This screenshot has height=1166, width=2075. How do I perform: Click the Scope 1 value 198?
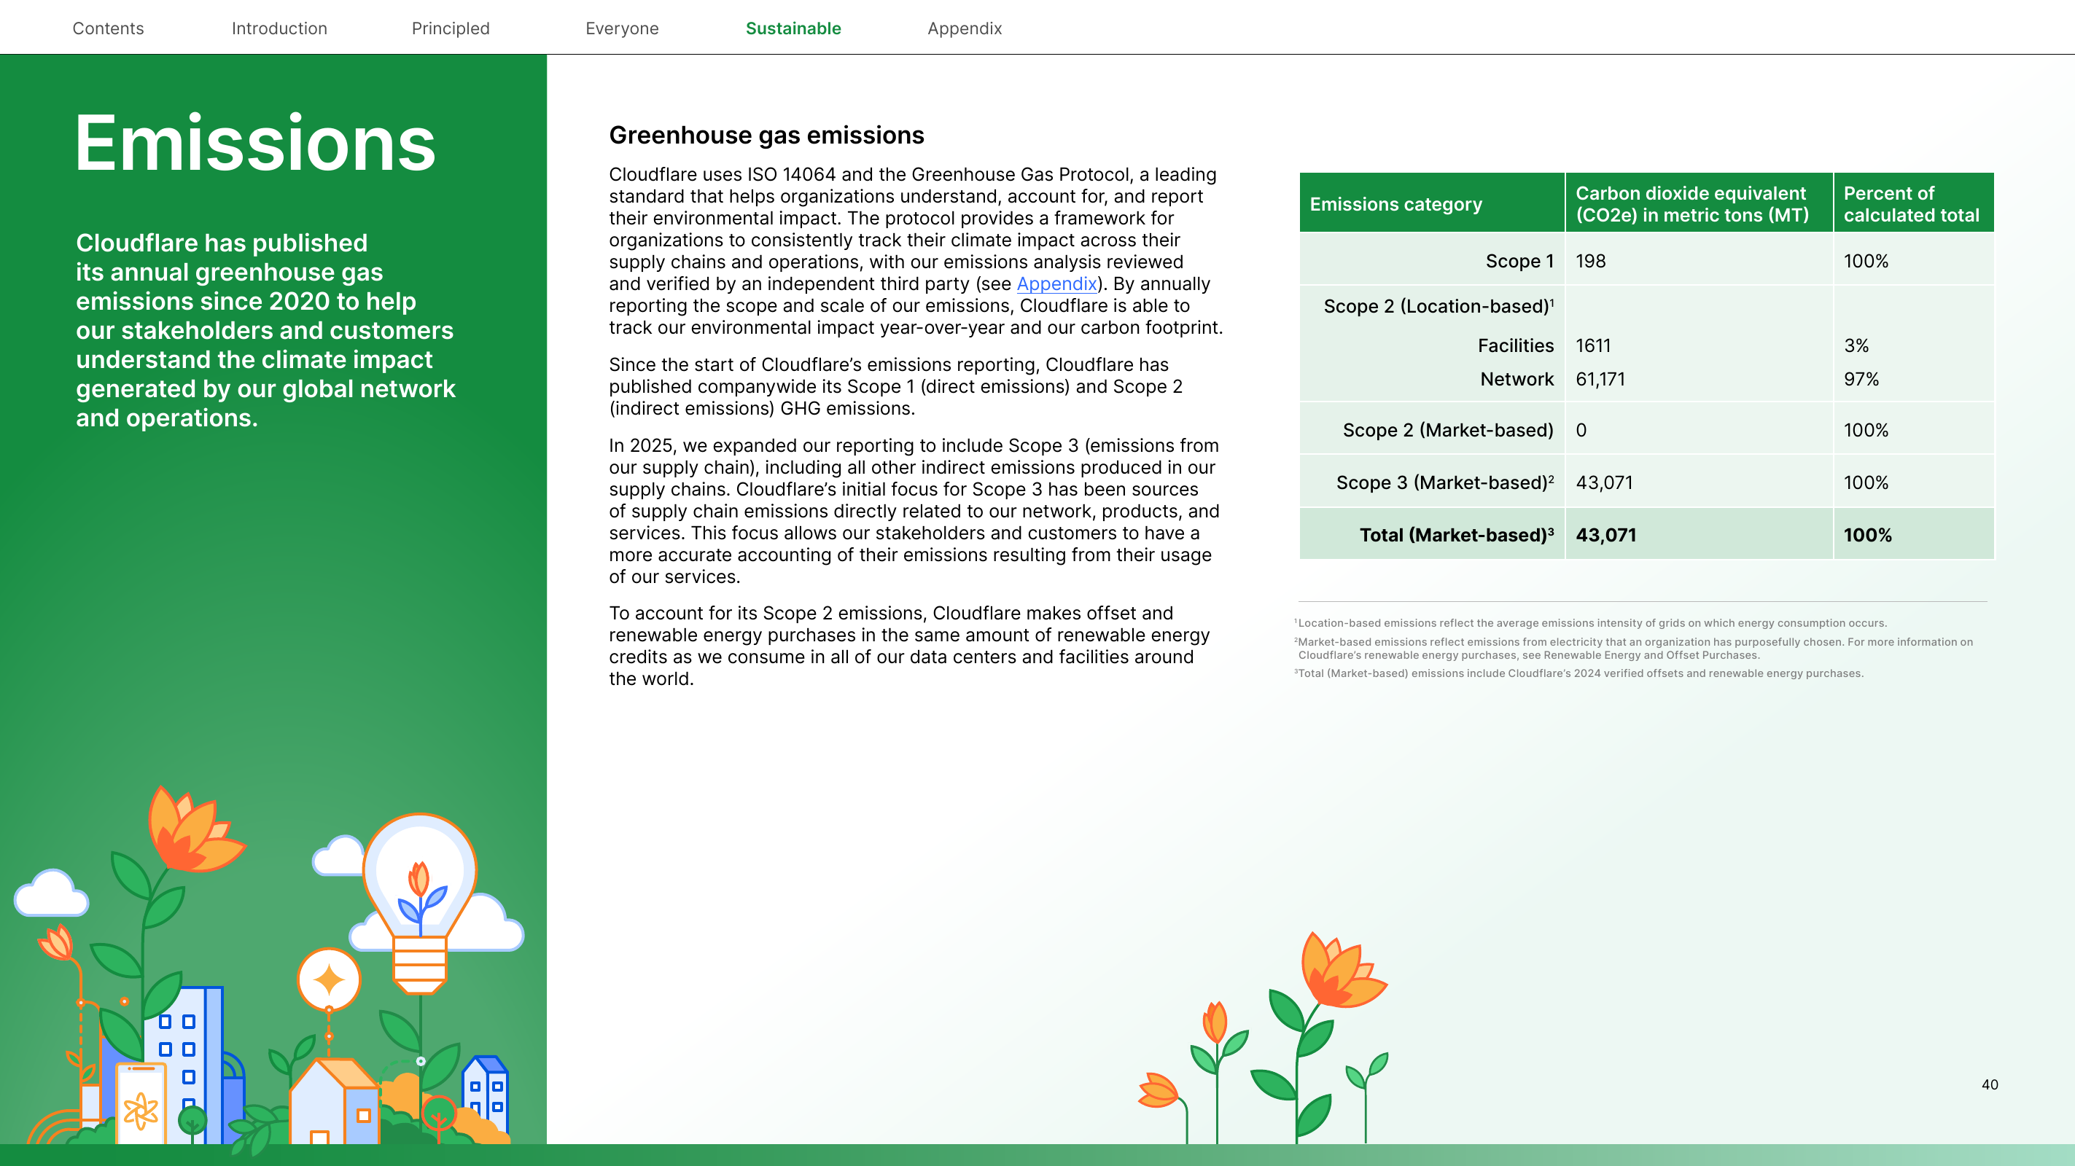[x=1590, y=261]
